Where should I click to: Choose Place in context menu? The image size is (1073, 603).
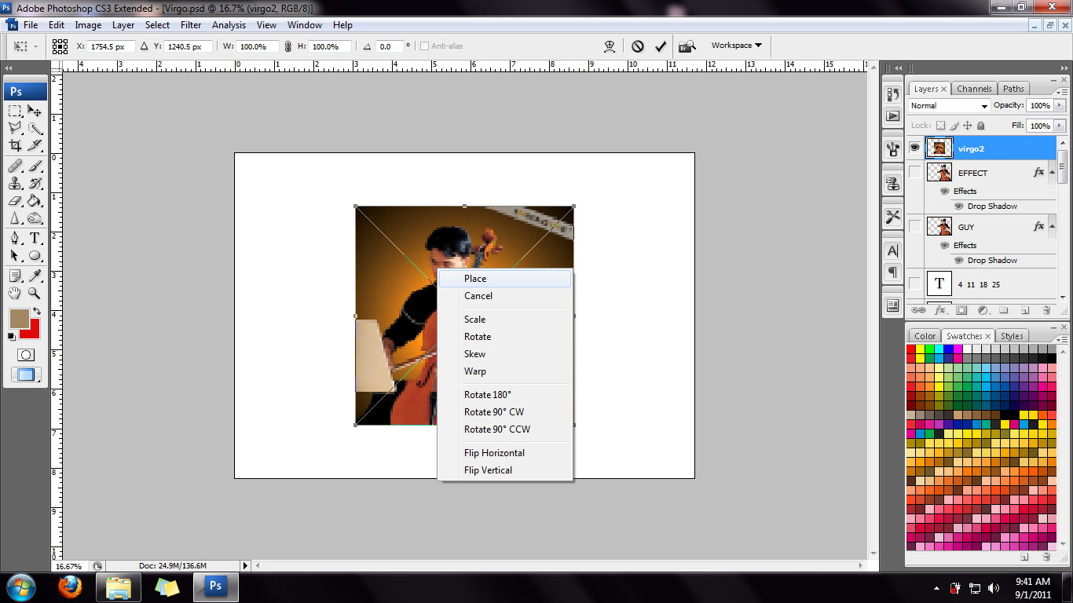[505, 279]
